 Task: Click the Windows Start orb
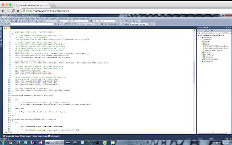coord(3,142)
